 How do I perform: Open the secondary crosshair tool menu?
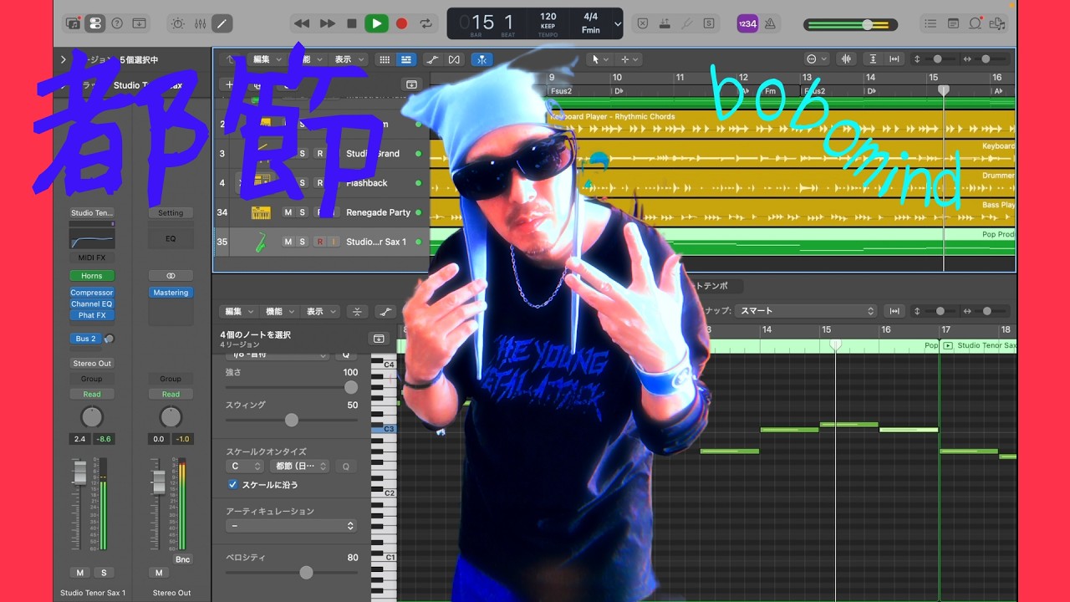tap(629, 59)
